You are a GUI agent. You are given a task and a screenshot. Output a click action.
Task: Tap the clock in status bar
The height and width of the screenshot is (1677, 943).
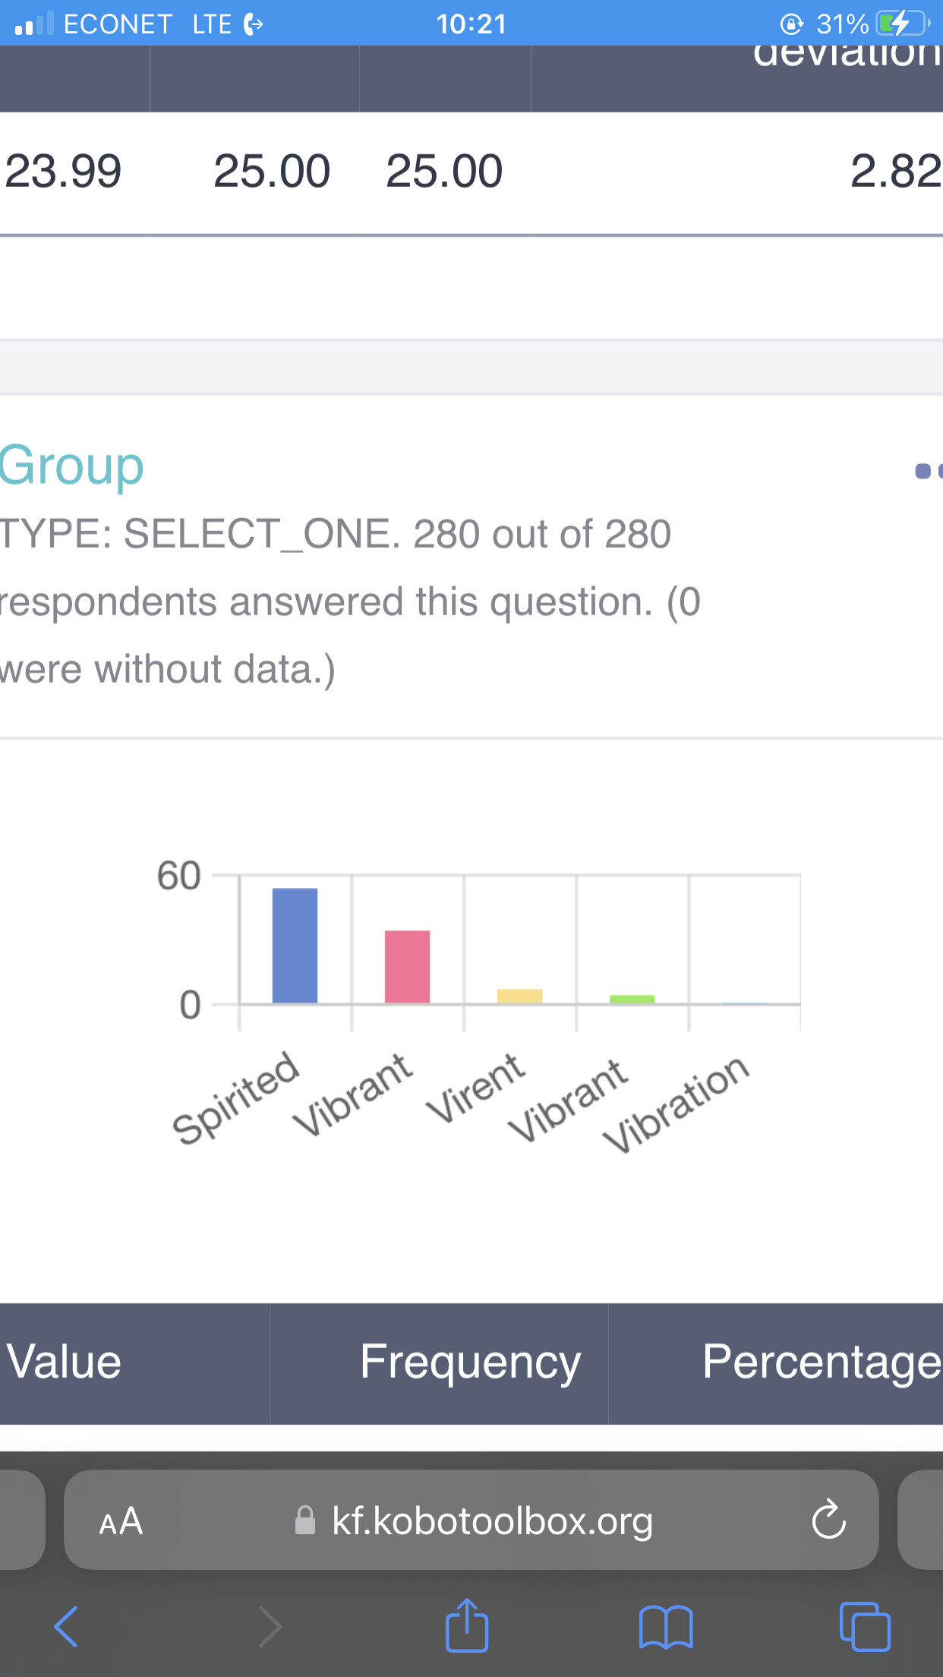click(x=471, y=24)
